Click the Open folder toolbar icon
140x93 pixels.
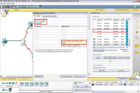click(5, 7)
